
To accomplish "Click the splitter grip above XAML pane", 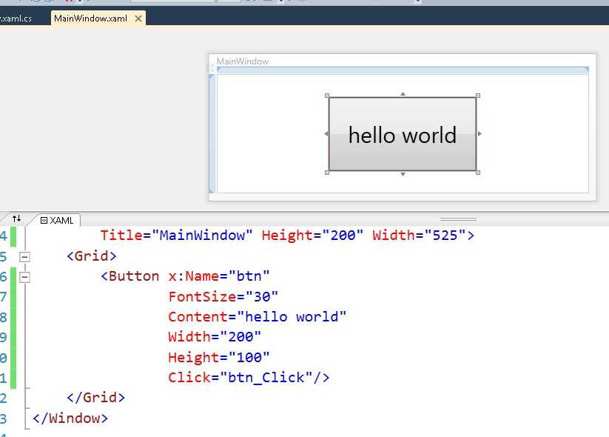I will [458, 219].
